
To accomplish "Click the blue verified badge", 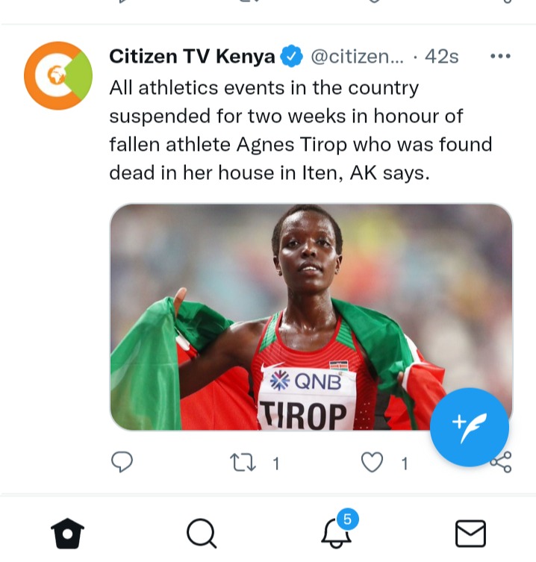I will tap(291, 56).
